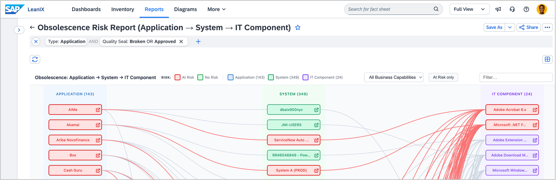Remove the Quality Seal filter
Viewport: 556px width, 180px height.
tap(181, 42)
